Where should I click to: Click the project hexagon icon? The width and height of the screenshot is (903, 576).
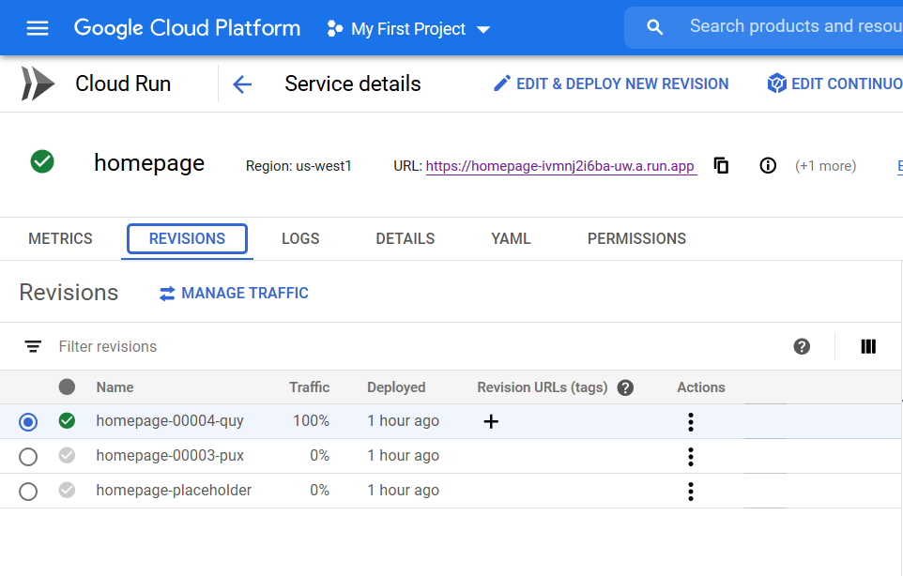[x=334, y=28]
